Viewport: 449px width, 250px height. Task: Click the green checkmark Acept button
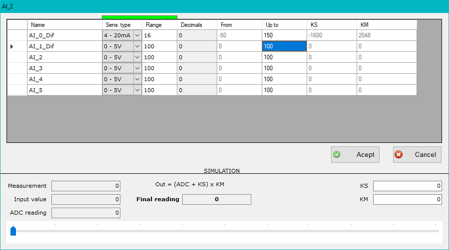355,154
